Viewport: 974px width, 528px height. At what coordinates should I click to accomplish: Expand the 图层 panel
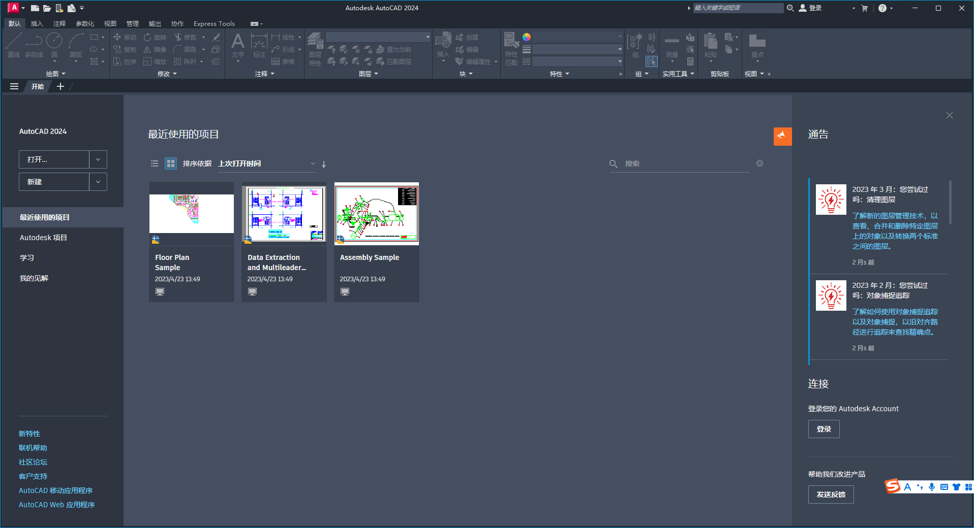[x=369, y=74]
